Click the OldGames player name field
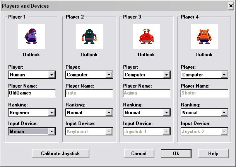Screen dimensions: 236x167 32,93
